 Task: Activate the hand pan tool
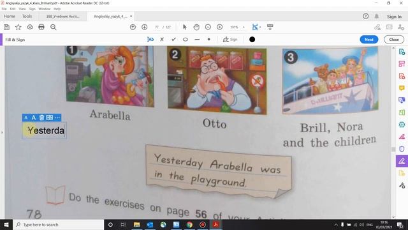[x=196, y=27]
